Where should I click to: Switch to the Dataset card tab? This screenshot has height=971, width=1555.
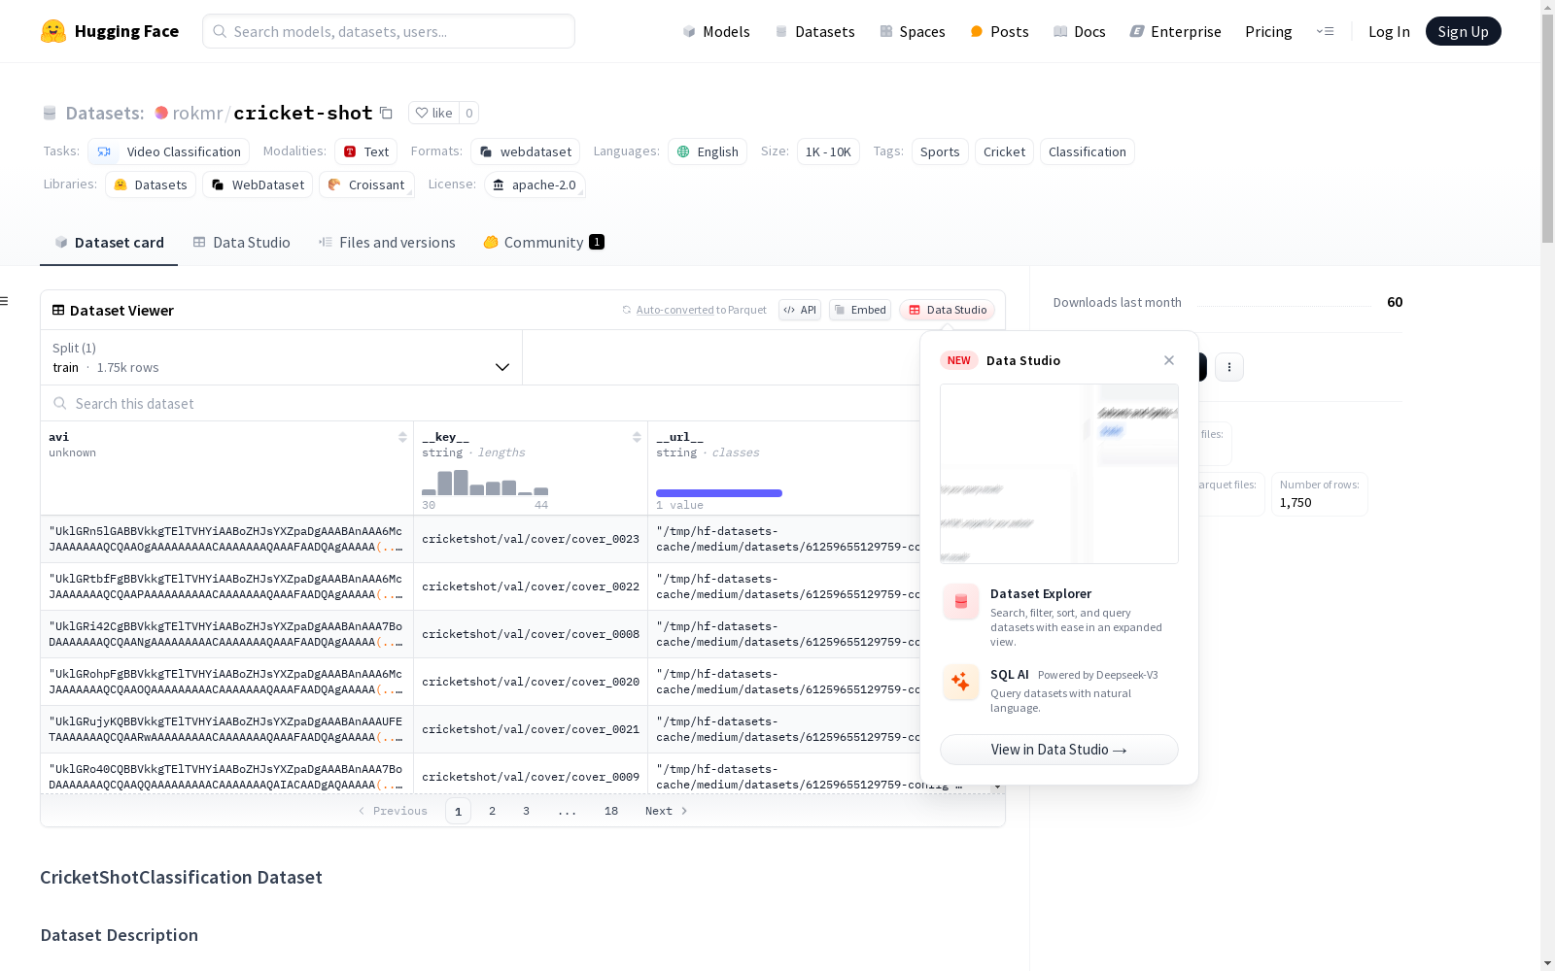click(x=109, y=243)
